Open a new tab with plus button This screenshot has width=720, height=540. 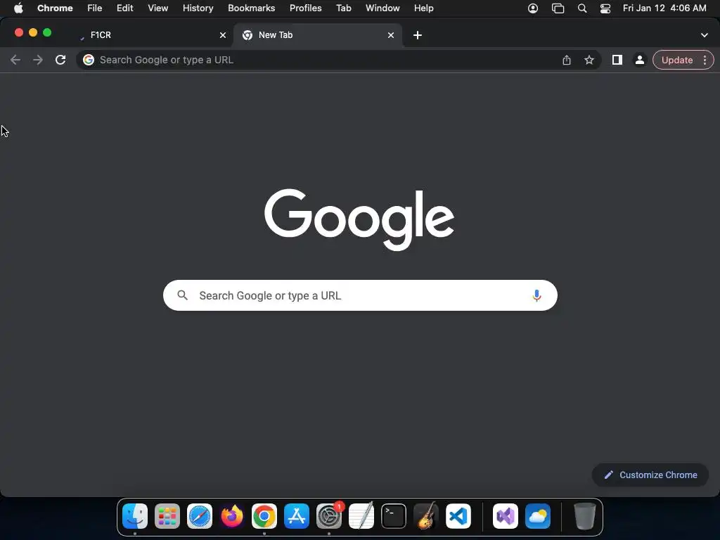pos(418,35)
